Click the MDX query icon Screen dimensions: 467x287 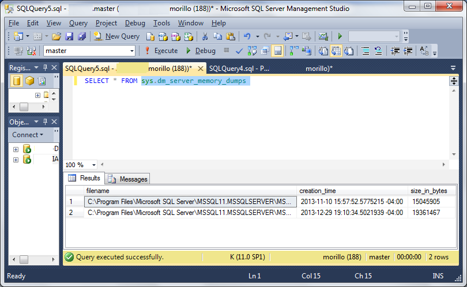click(163, 36)
